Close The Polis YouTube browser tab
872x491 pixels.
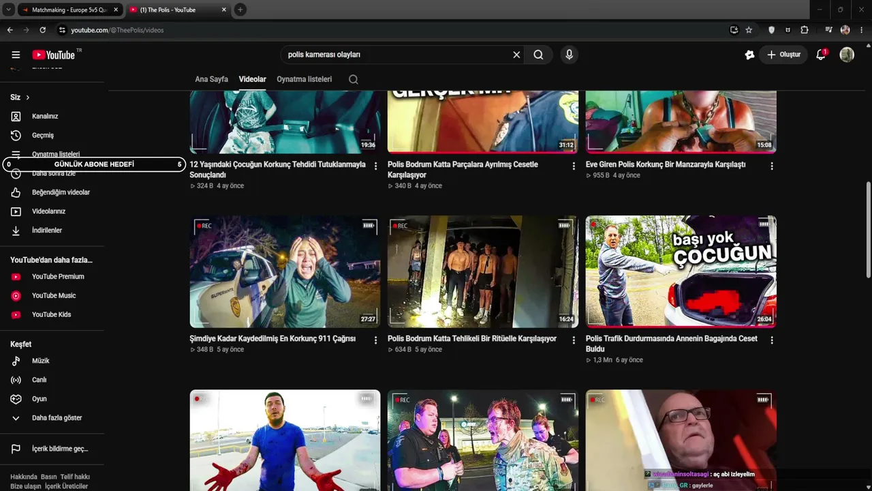224,10
